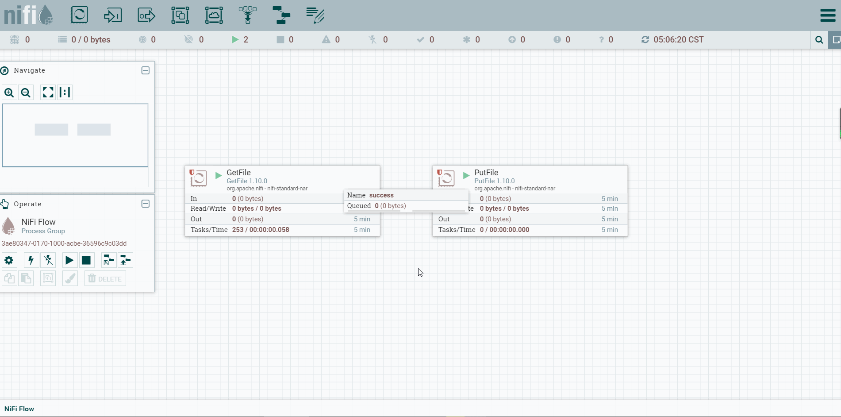
Task: Collapse the Operate panel
Action: point(146,204)
